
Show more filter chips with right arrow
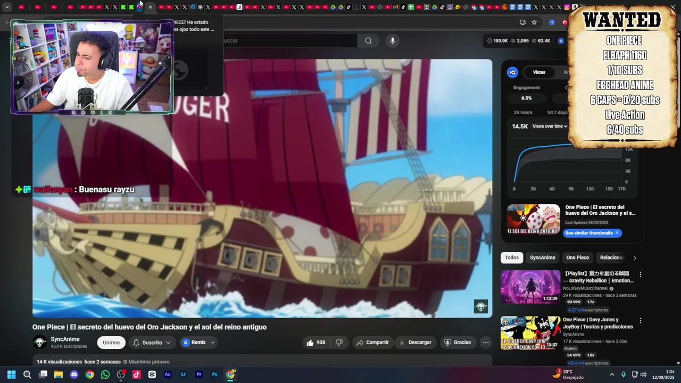634,258
